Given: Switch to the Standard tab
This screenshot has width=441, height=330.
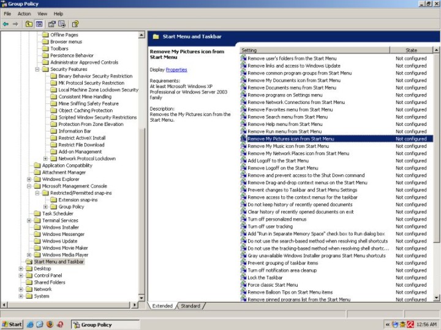Looking at the screenshot, I should coord(190,306).
